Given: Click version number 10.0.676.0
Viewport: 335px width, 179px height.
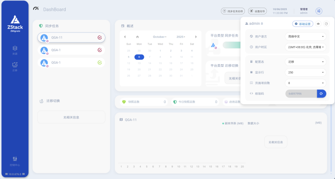Looking at the screenshot, I should click(15, 174).
